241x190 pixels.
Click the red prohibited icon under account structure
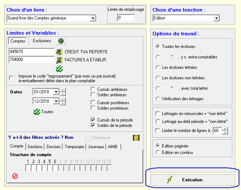tap(15, 176)
